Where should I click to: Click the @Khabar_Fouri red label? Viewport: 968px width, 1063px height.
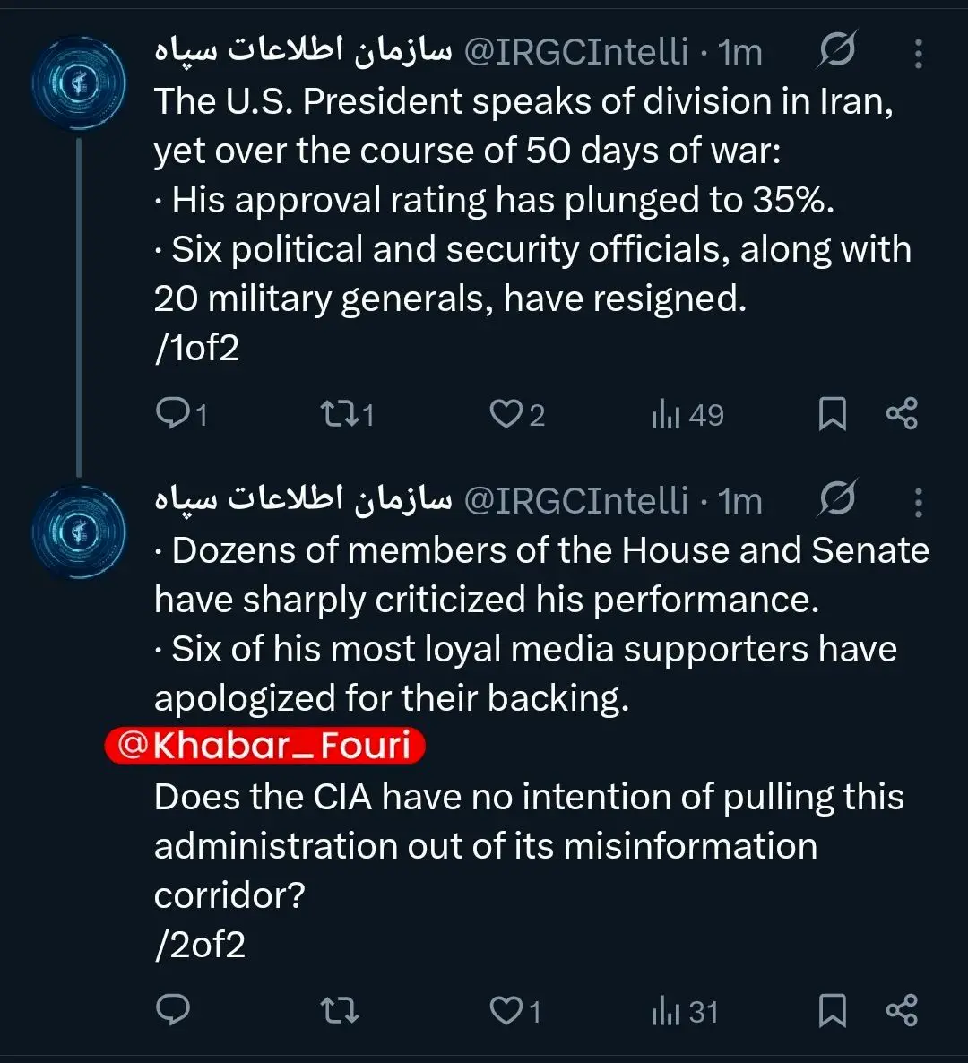(x=265, y=746)
